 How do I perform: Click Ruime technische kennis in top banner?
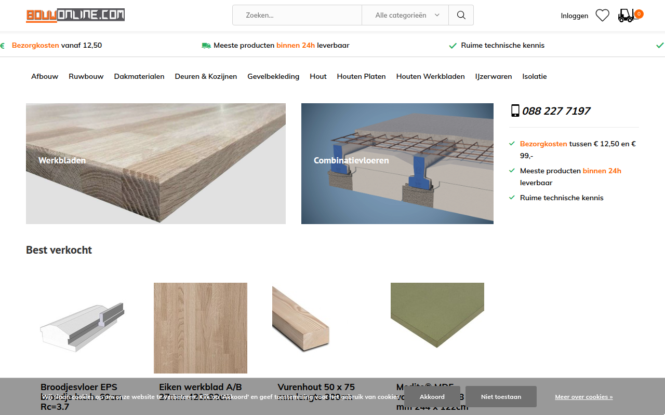click(503, 45)
